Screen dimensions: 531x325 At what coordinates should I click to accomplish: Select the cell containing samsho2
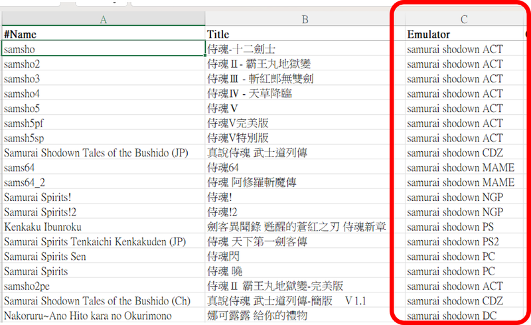point(104,64)
